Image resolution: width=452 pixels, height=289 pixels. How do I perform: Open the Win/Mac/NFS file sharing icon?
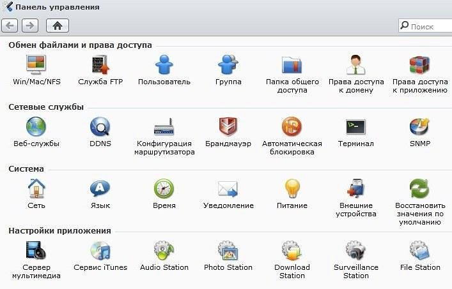(36, 65)
